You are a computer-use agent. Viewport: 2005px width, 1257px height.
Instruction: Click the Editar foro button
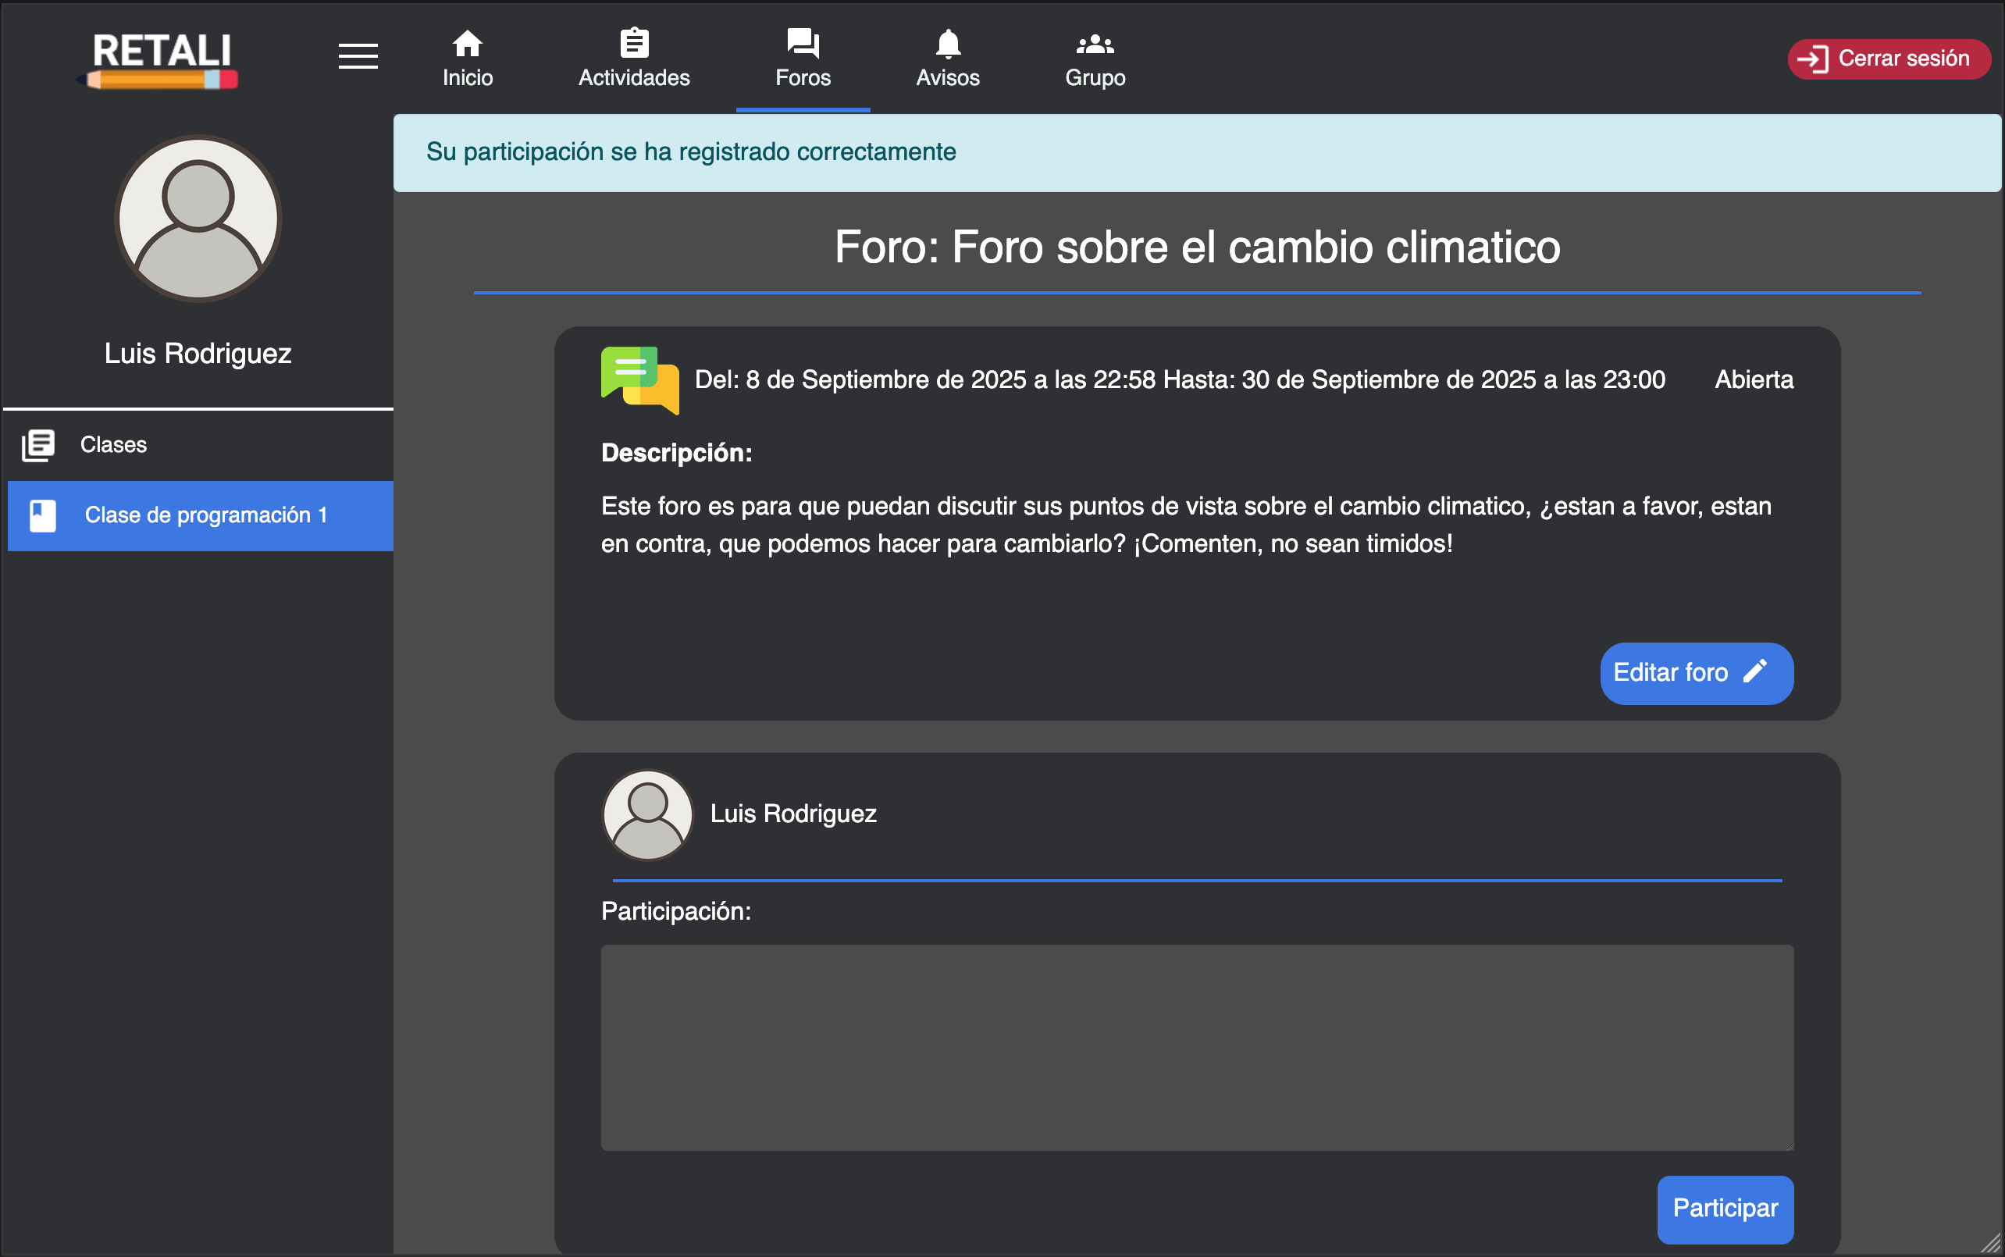click(x=1696, y=672)
